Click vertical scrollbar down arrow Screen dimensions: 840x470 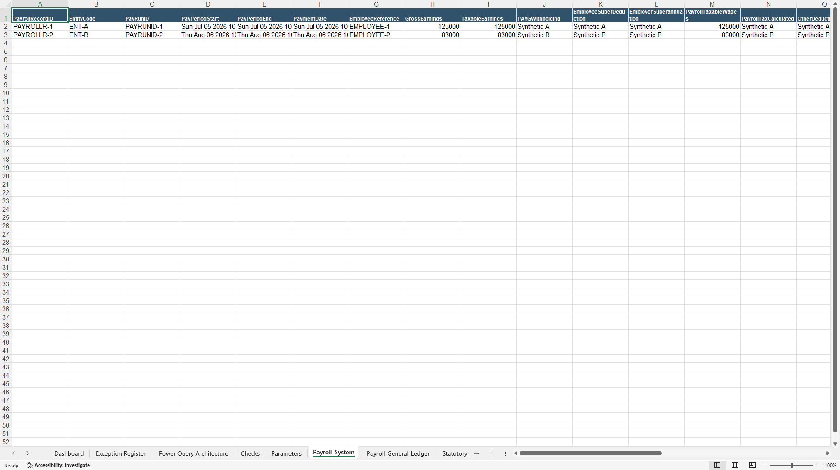tap(835, 444)
